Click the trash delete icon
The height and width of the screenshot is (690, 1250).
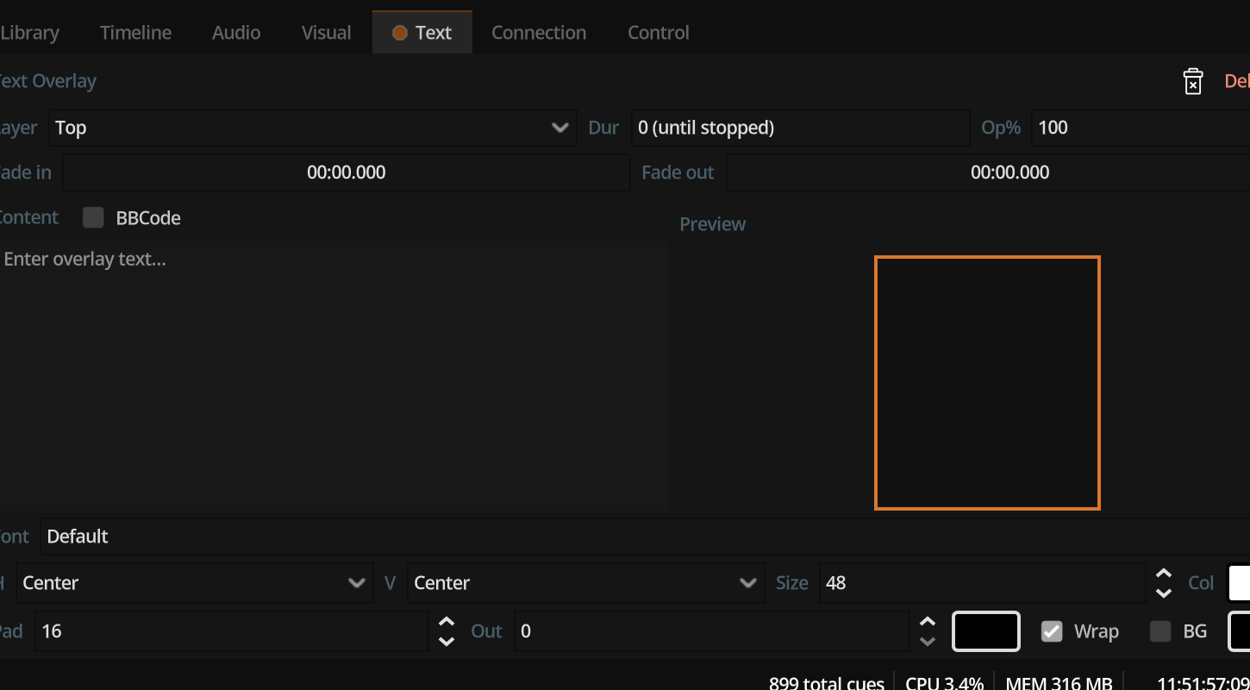coord(1193,82)
